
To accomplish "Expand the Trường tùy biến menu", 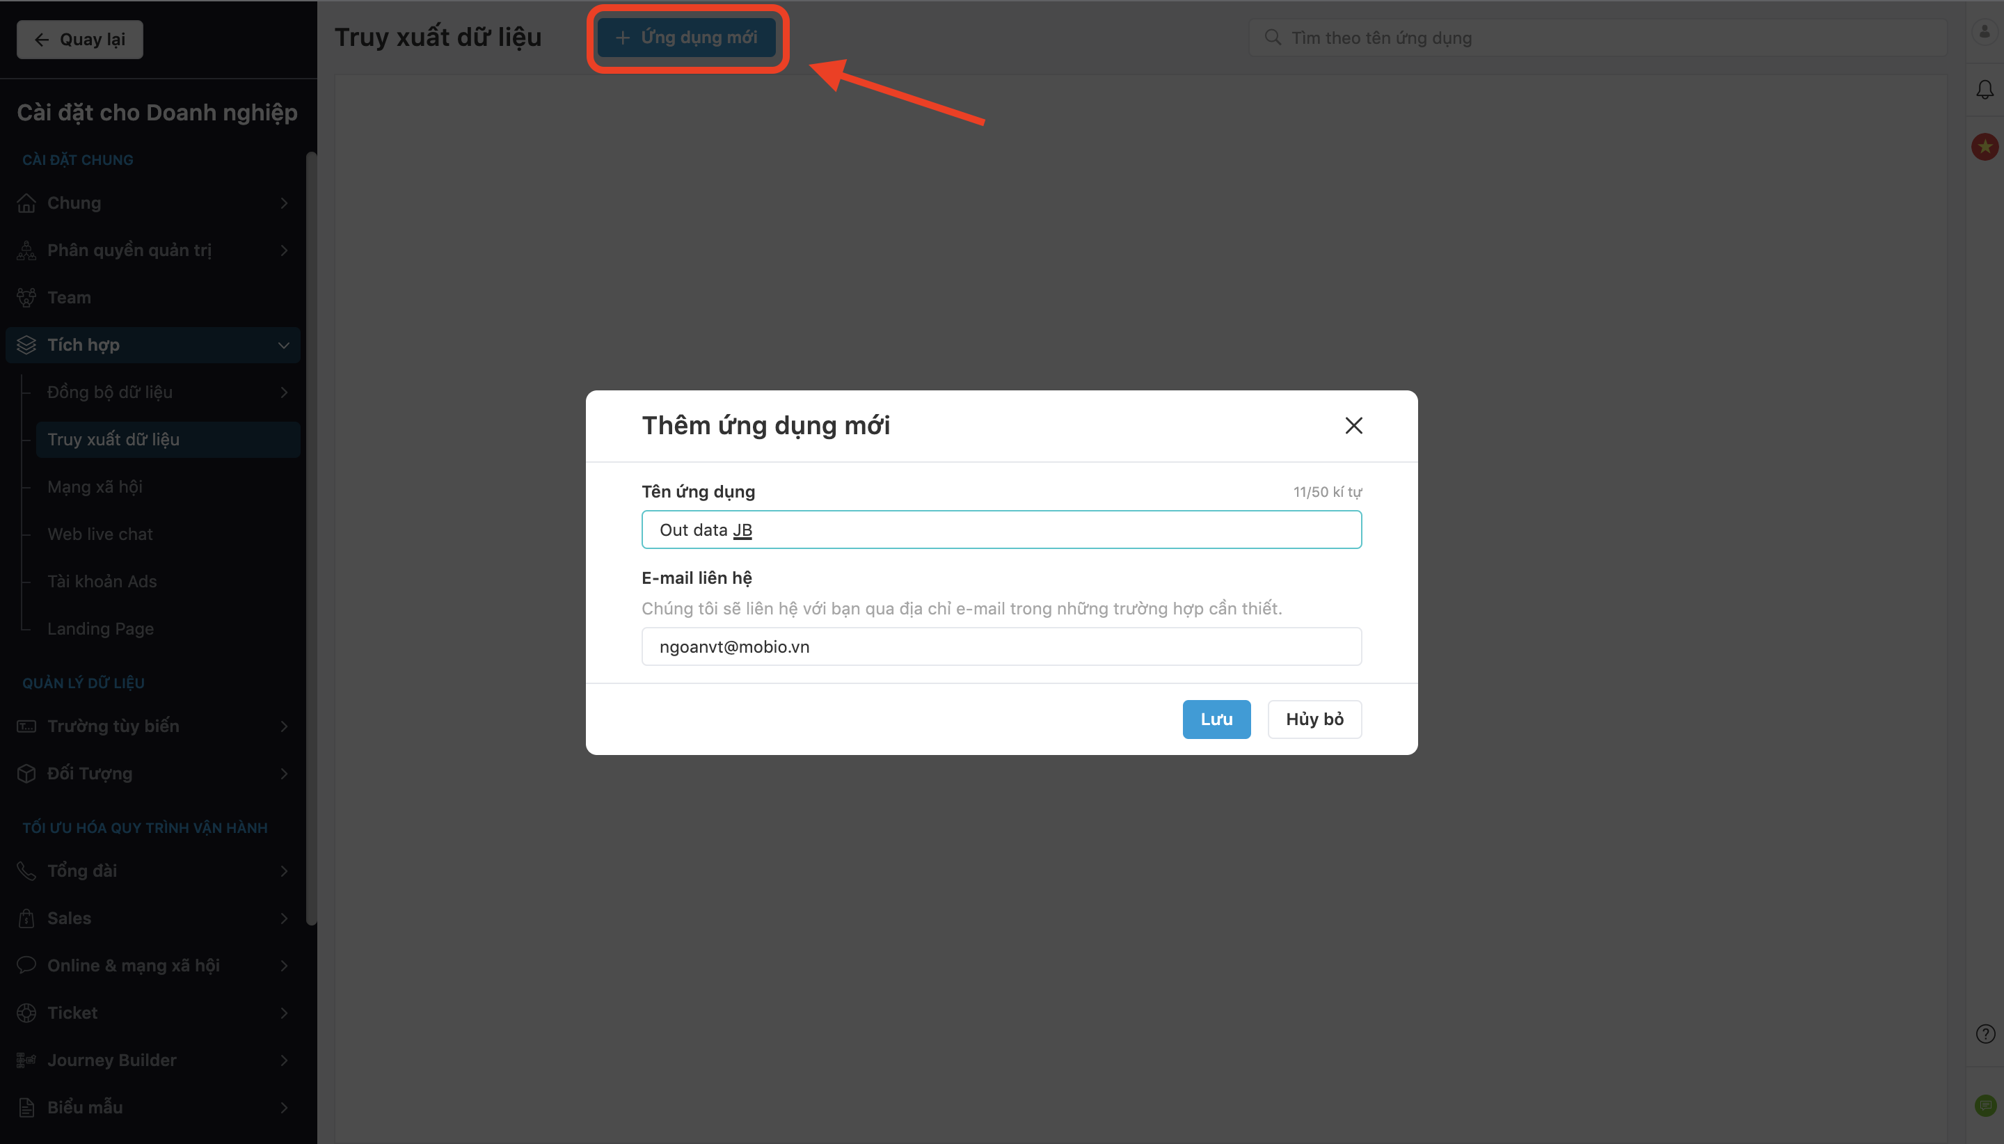I will 284,726.
